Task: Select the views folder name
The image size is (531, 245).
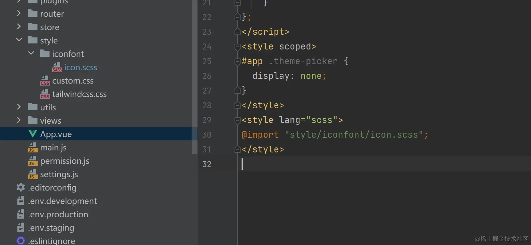Action: point(51,121)
